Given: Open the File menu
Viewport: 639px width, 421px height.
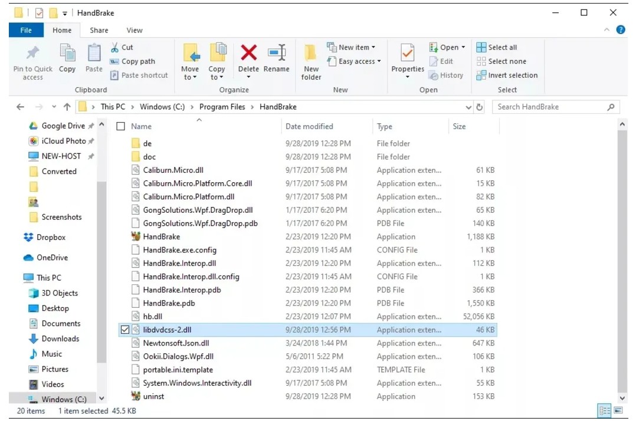Looking at the screenshot, I should (26, 30).
